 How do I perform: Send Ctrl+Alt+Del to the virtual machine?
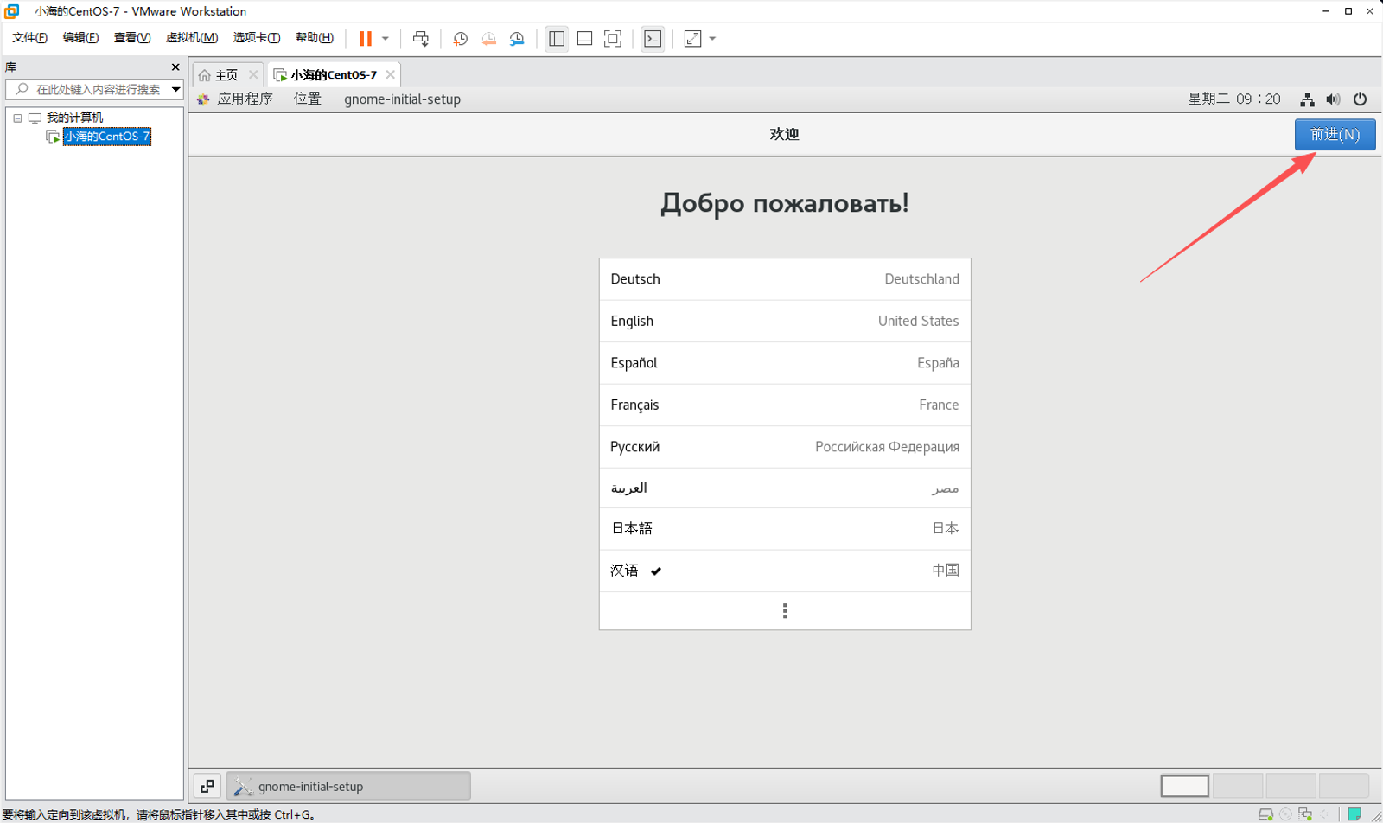(421, 39)
